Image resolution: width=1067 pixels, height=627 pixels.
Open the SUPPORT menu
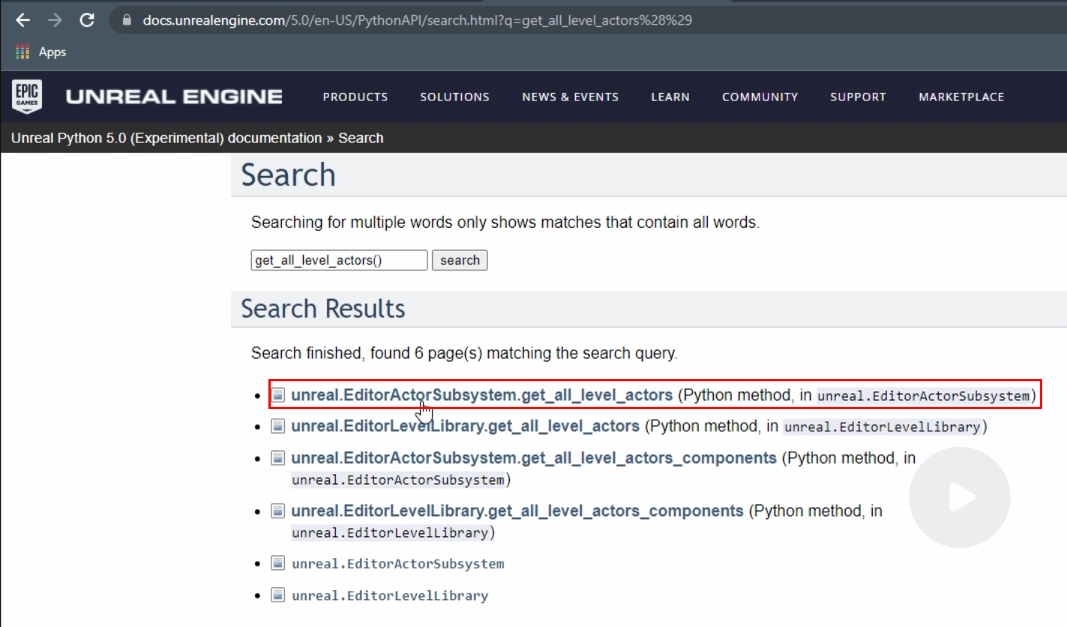[858, 97]
